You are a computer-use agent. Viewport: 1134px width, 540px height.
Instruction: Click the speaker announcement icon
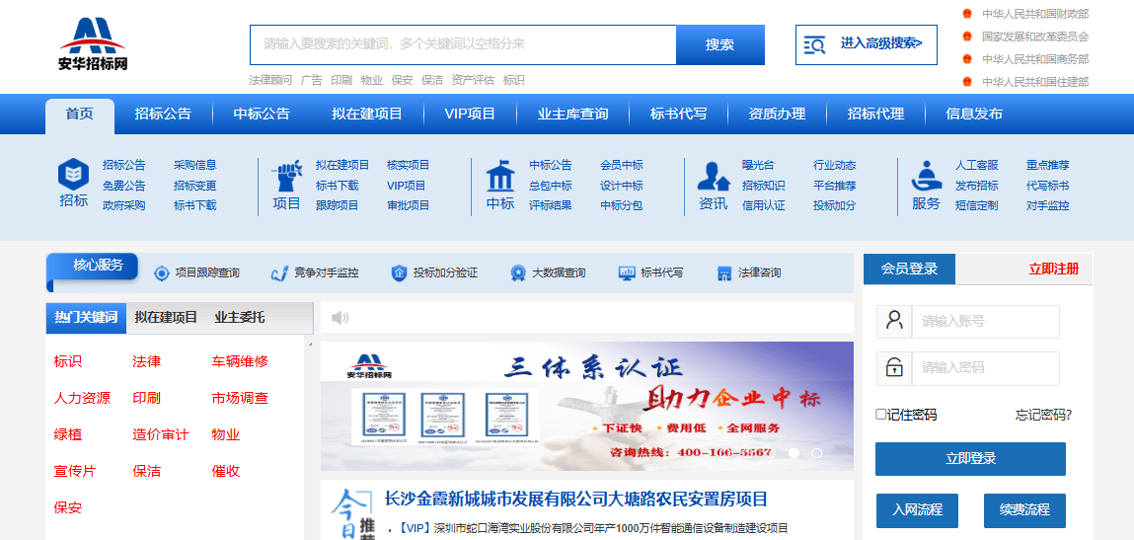pyautogui.click(x=340, y=318)
